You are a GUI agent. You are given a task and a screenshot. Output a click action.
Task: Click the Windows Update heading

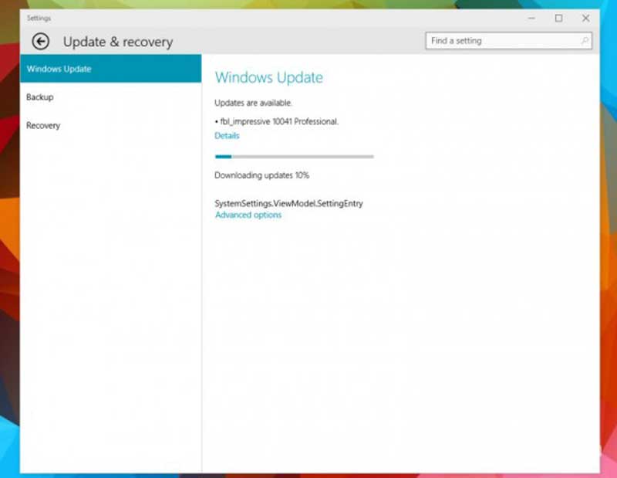[268, 77]
